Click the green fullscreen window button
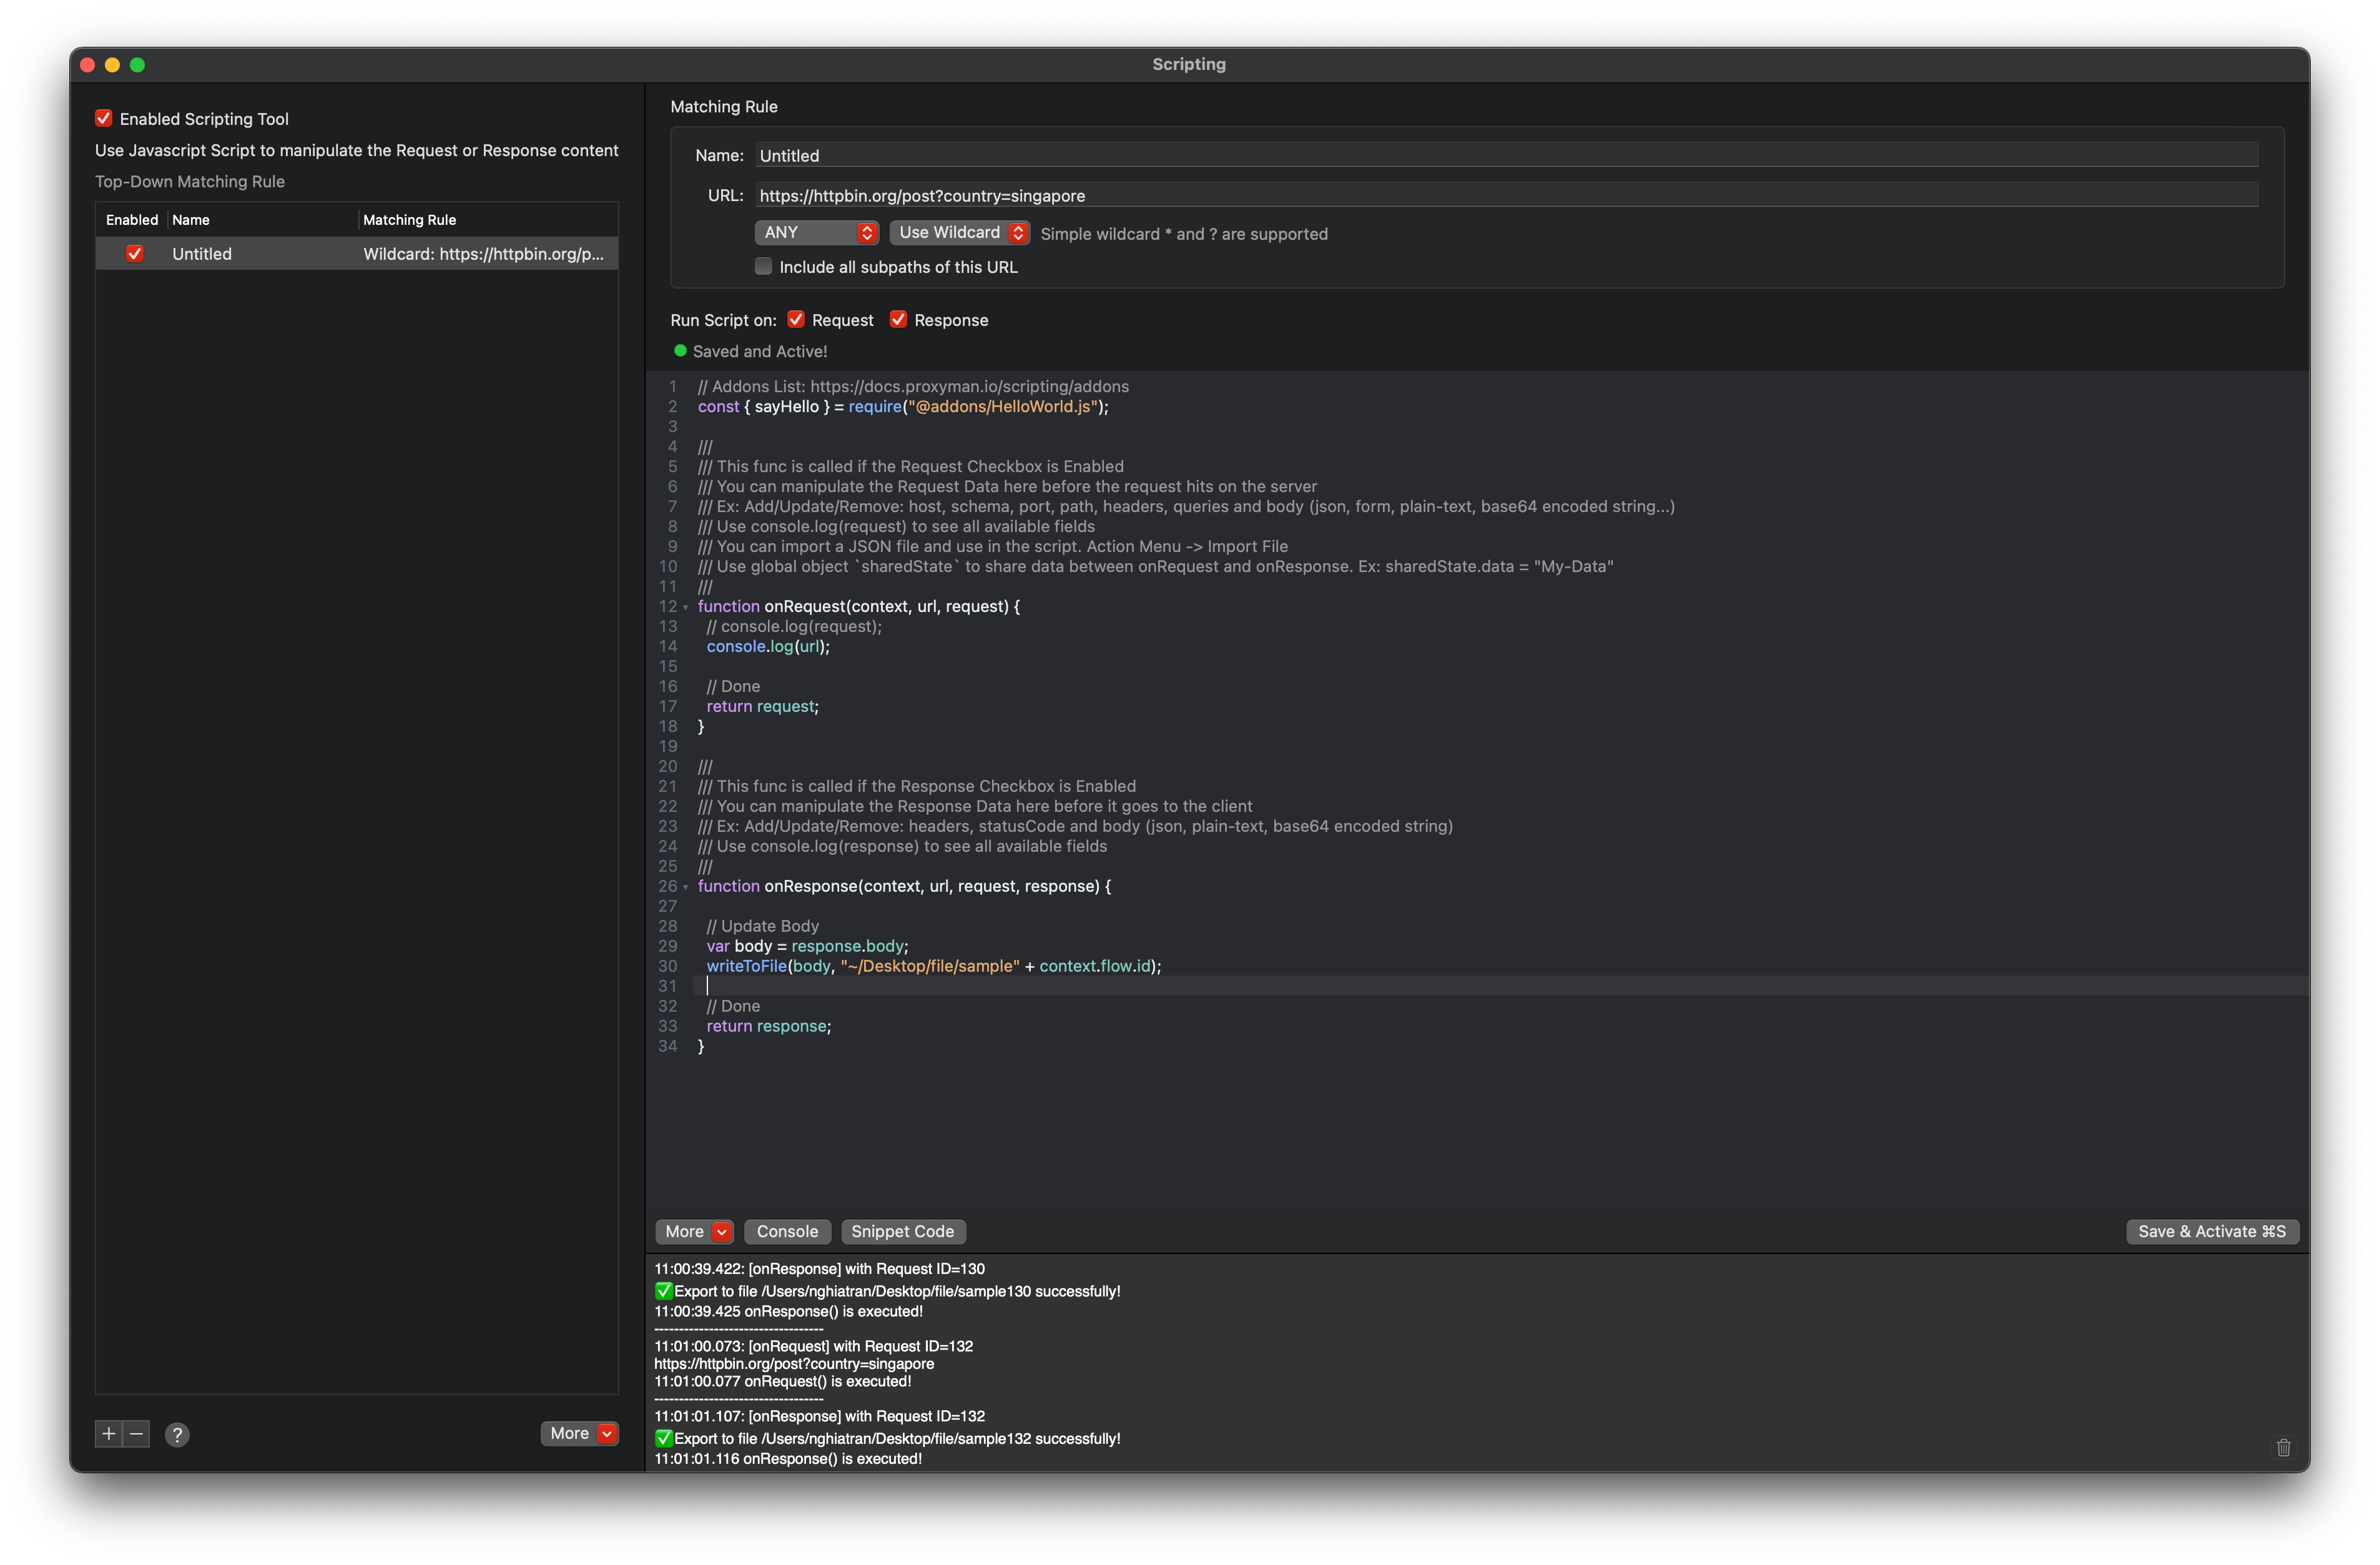2380x1565 pixels. point(138,65)
